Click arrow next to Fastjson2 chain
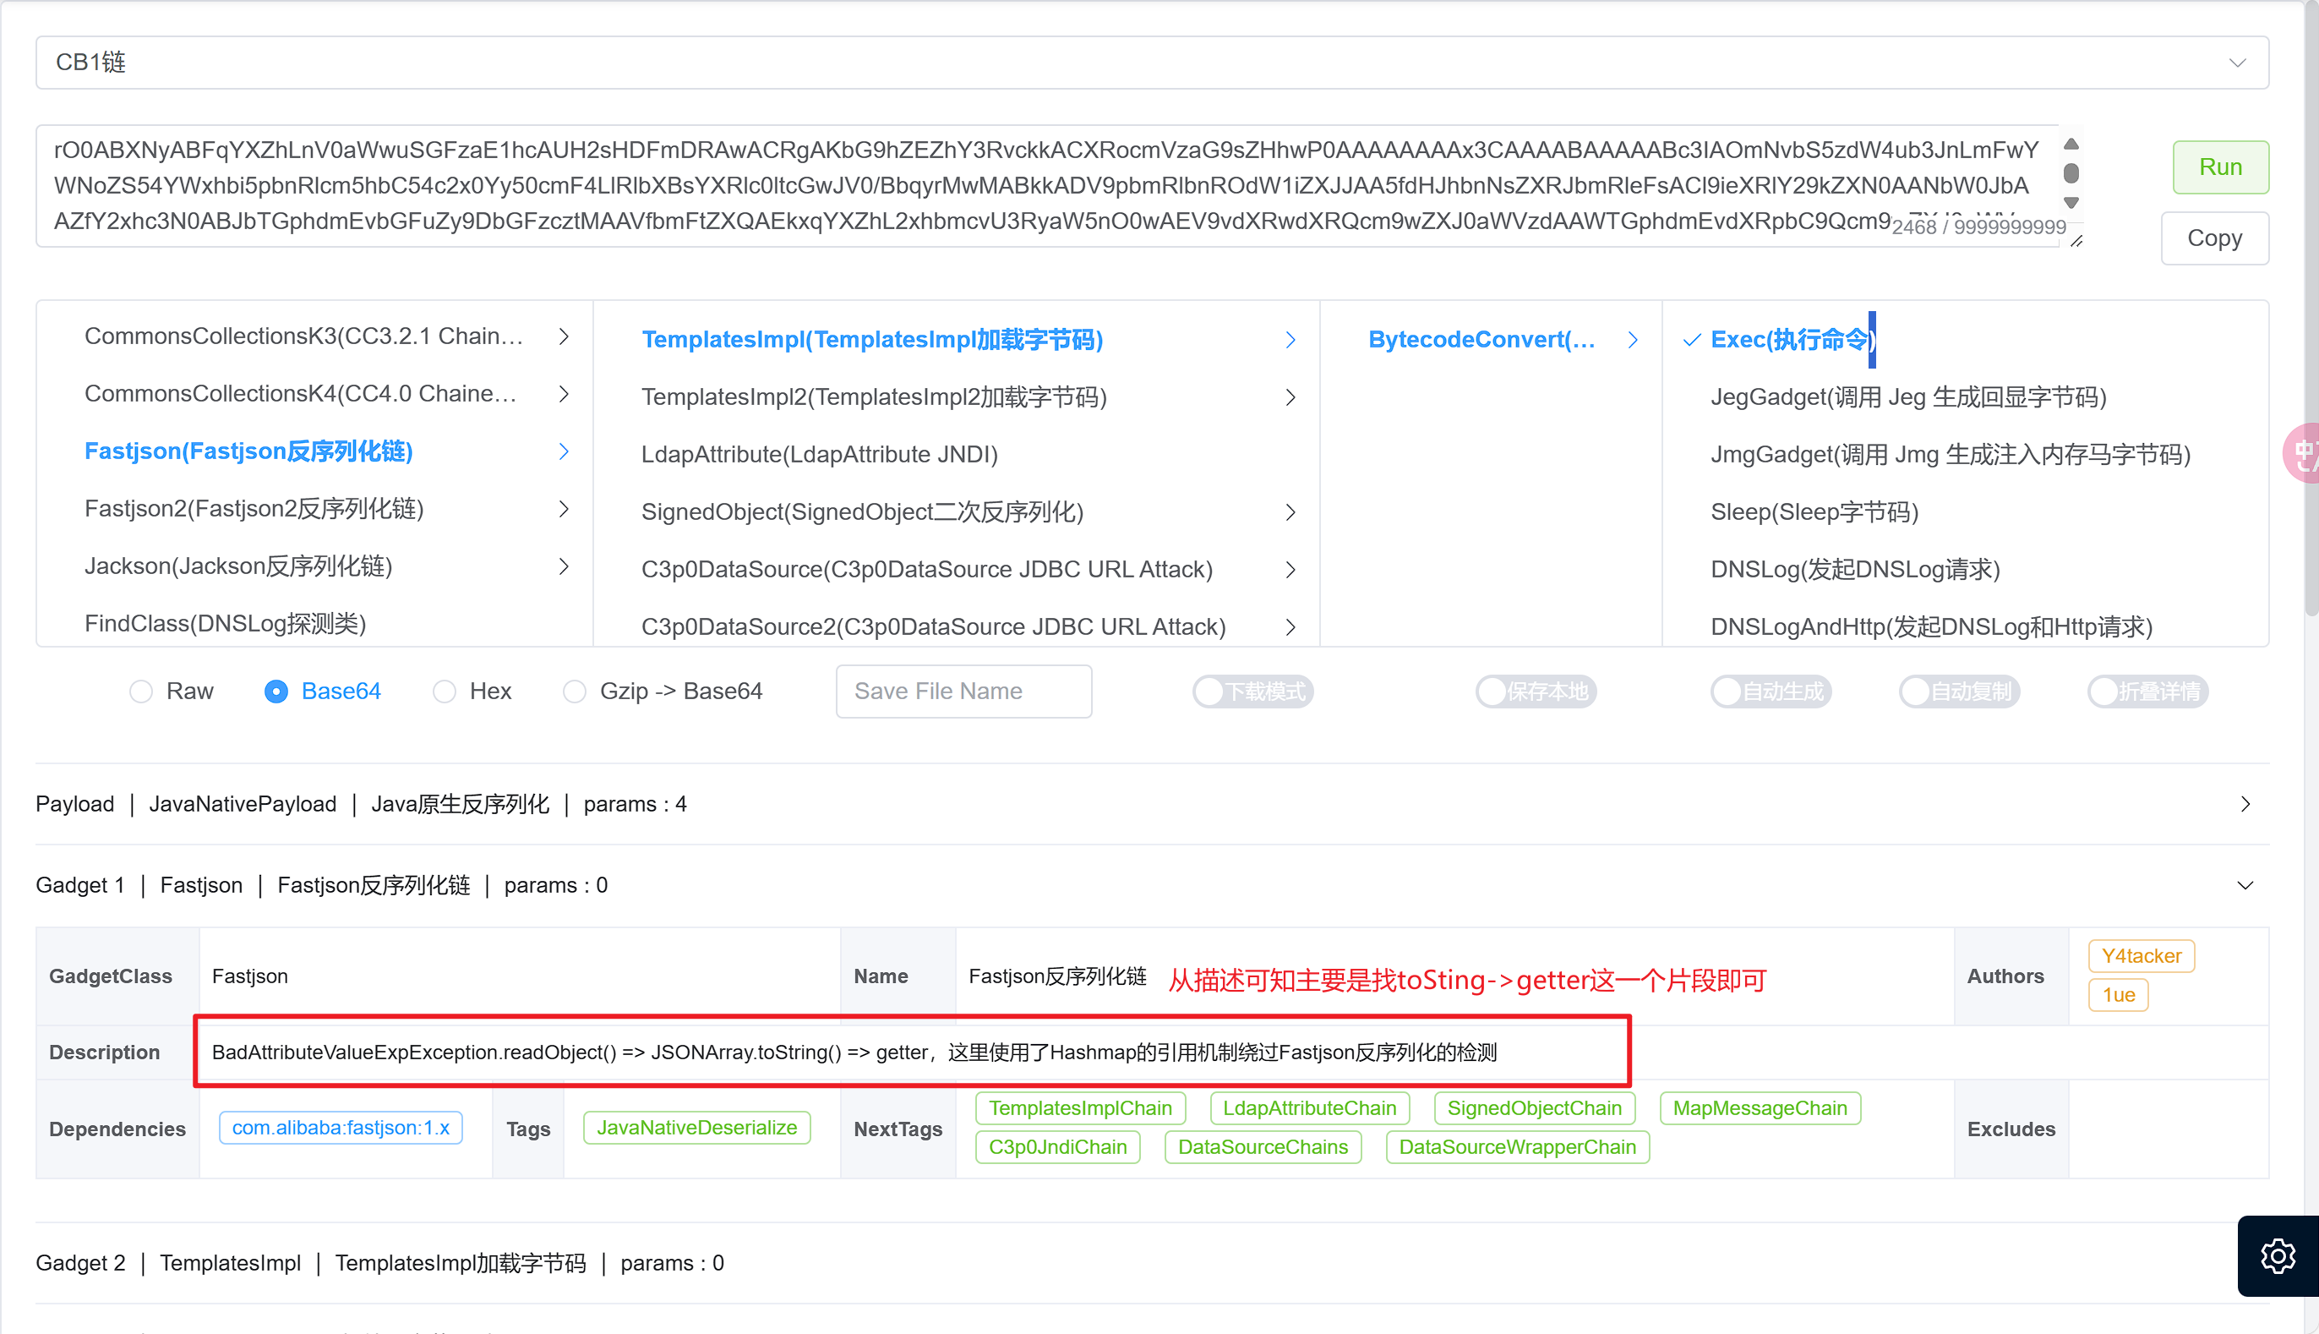The height and width of the screenshot is (1334, 2319). point(565,510)
